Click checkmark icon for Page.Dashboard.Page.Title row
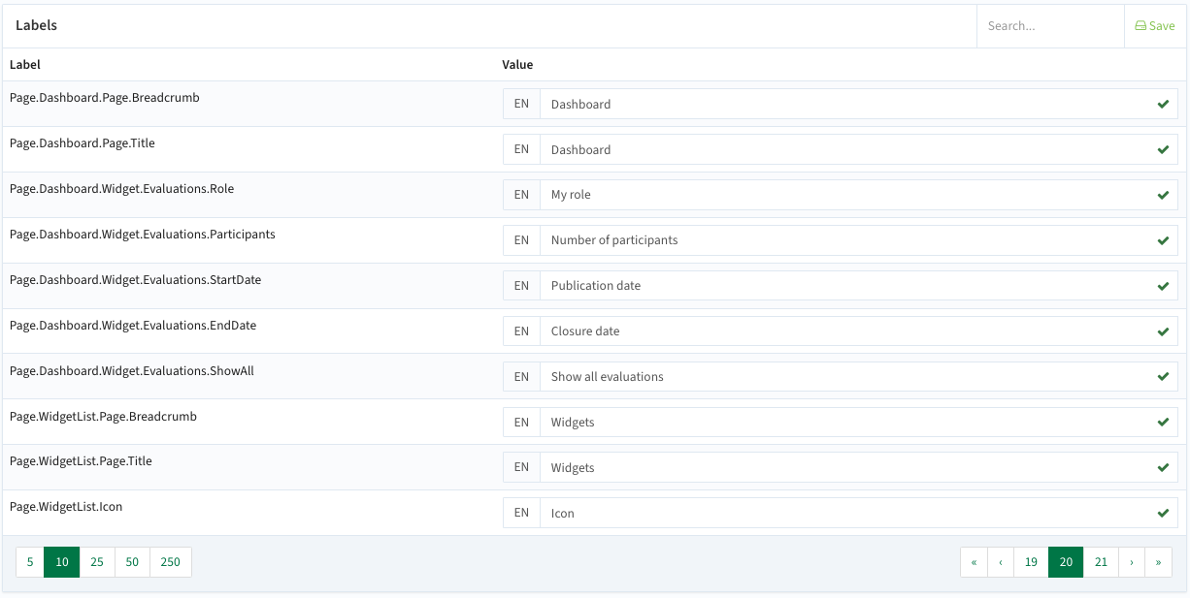This screenshot has width=1190, height=598. click(x=1163, y=149)
